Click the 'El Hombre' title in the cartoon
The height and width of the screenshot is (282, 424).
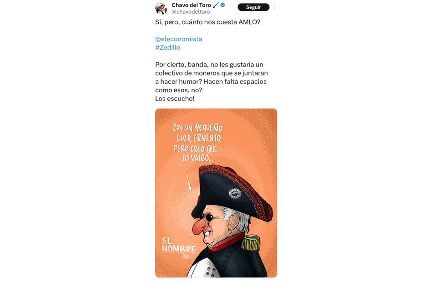[x=179, y=246]
